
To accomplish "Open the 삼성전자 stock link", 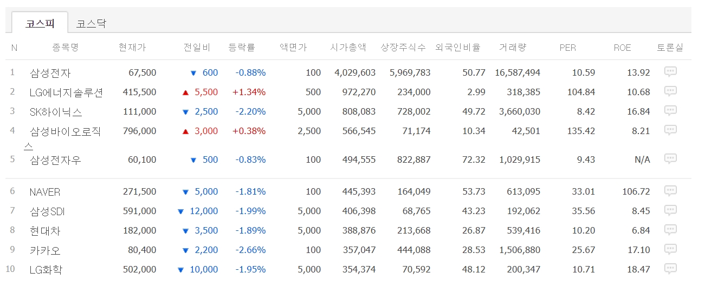I will pos(50,73).
